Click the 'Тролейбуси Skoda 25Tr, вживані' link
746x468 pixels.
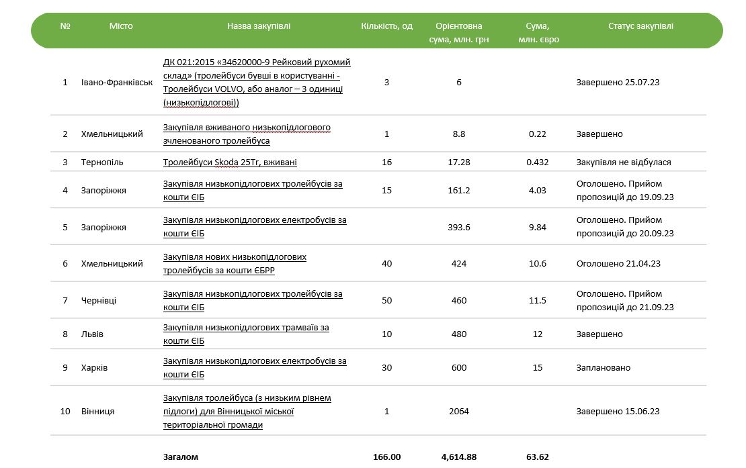(230, 162)
